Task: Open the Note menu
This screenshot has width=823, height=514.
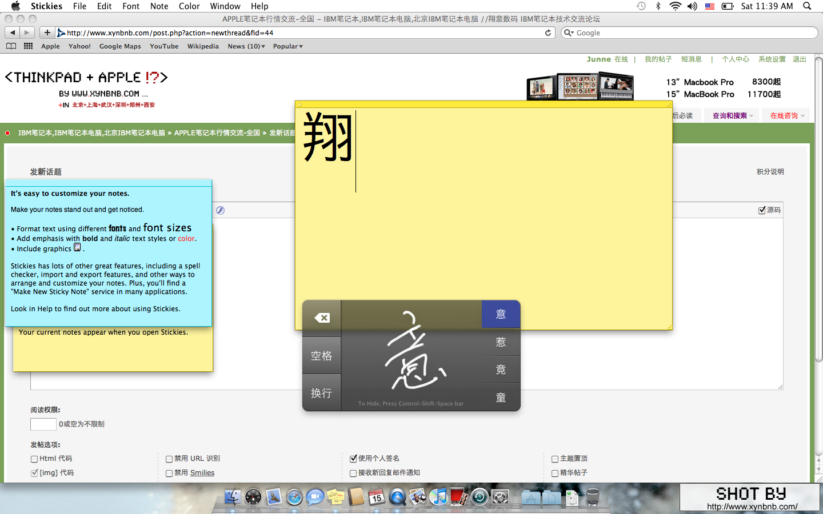Action: coord(159,6)
